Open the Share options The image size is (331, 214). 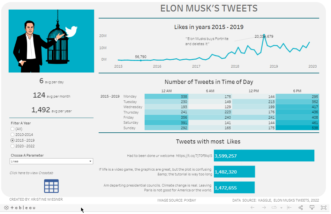pyautogui.click(x=301, y=208)
